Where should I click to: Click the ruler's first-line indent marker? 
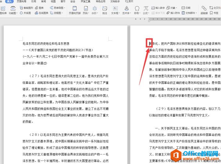149,18
